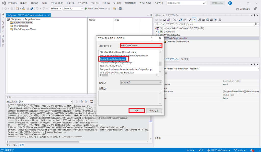
Task: Click the help '?' button in dialog title
Action: point(152,38)
